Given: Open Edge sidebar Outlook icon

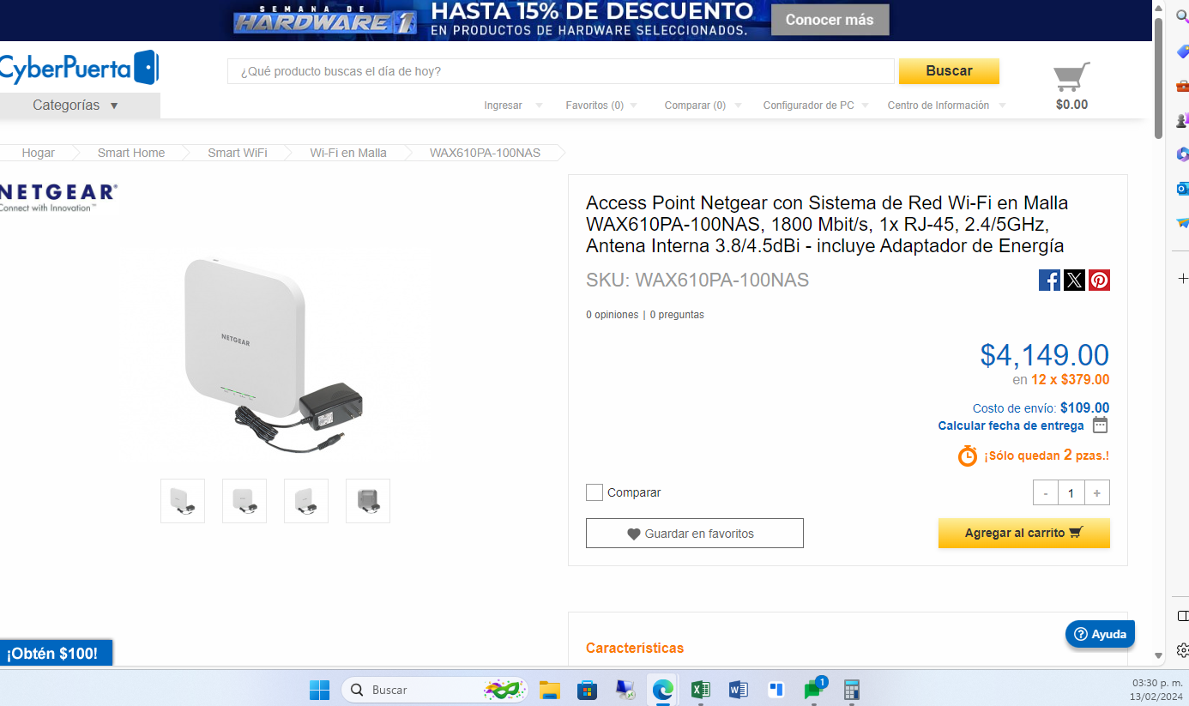Looking at the screenshot, I should (x=1181, y=189).
